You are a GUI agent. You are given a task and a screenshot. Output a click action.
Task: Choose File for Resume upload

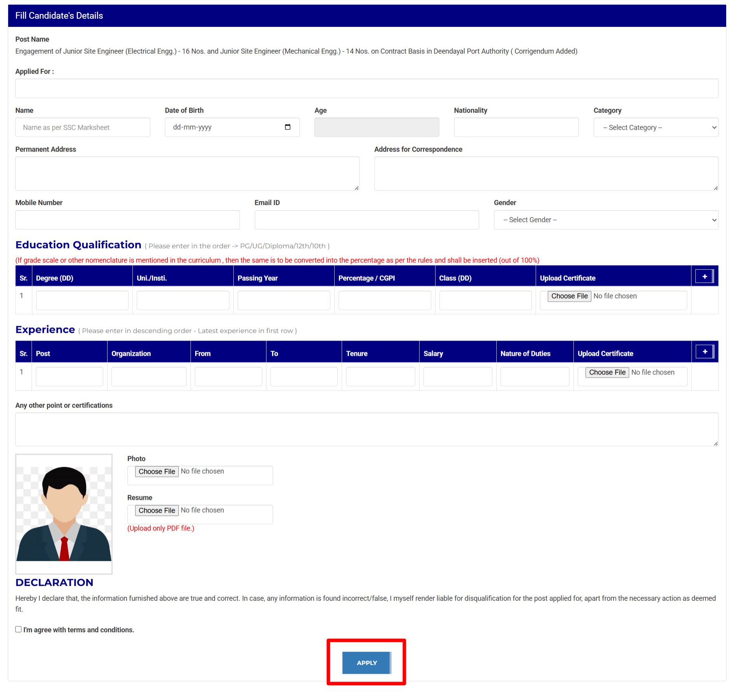coord(157,510)
